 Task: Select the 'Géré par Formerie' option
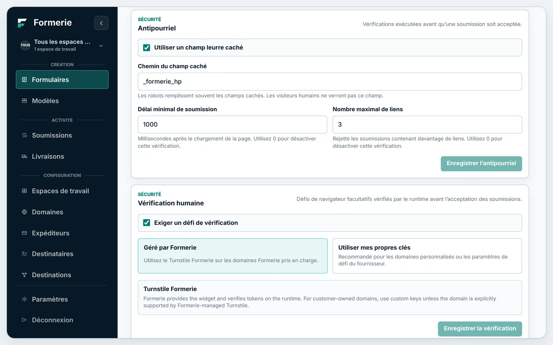[x=233, y=256]
